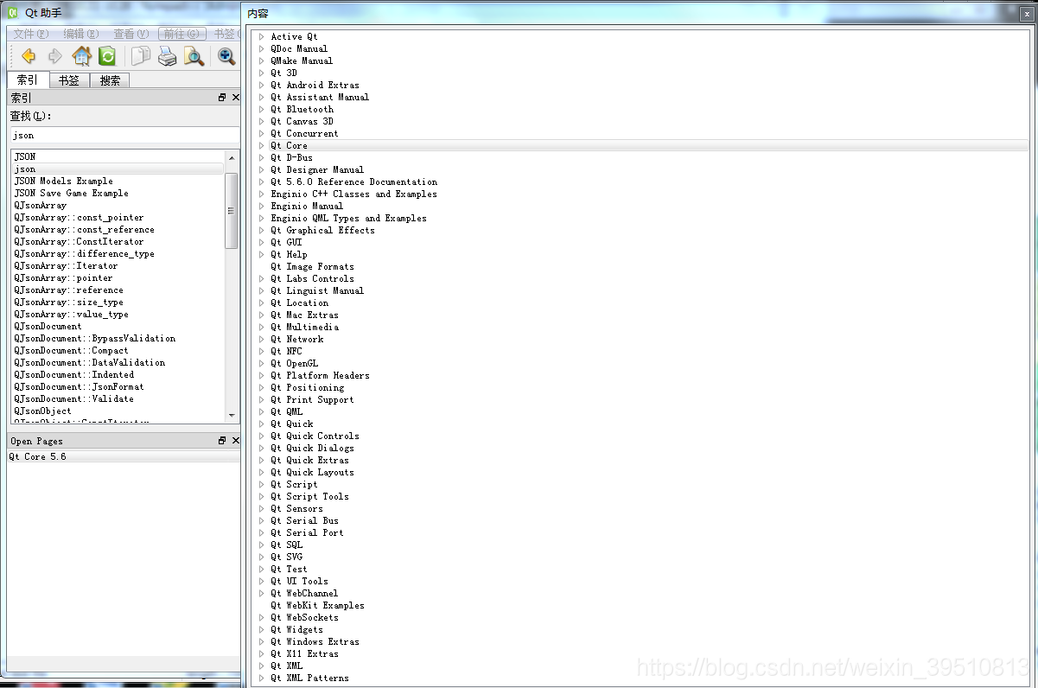This screenshot has width=1038, height=688.
Task: Select the Qt WebKit Examples entry
Action: 317,605
